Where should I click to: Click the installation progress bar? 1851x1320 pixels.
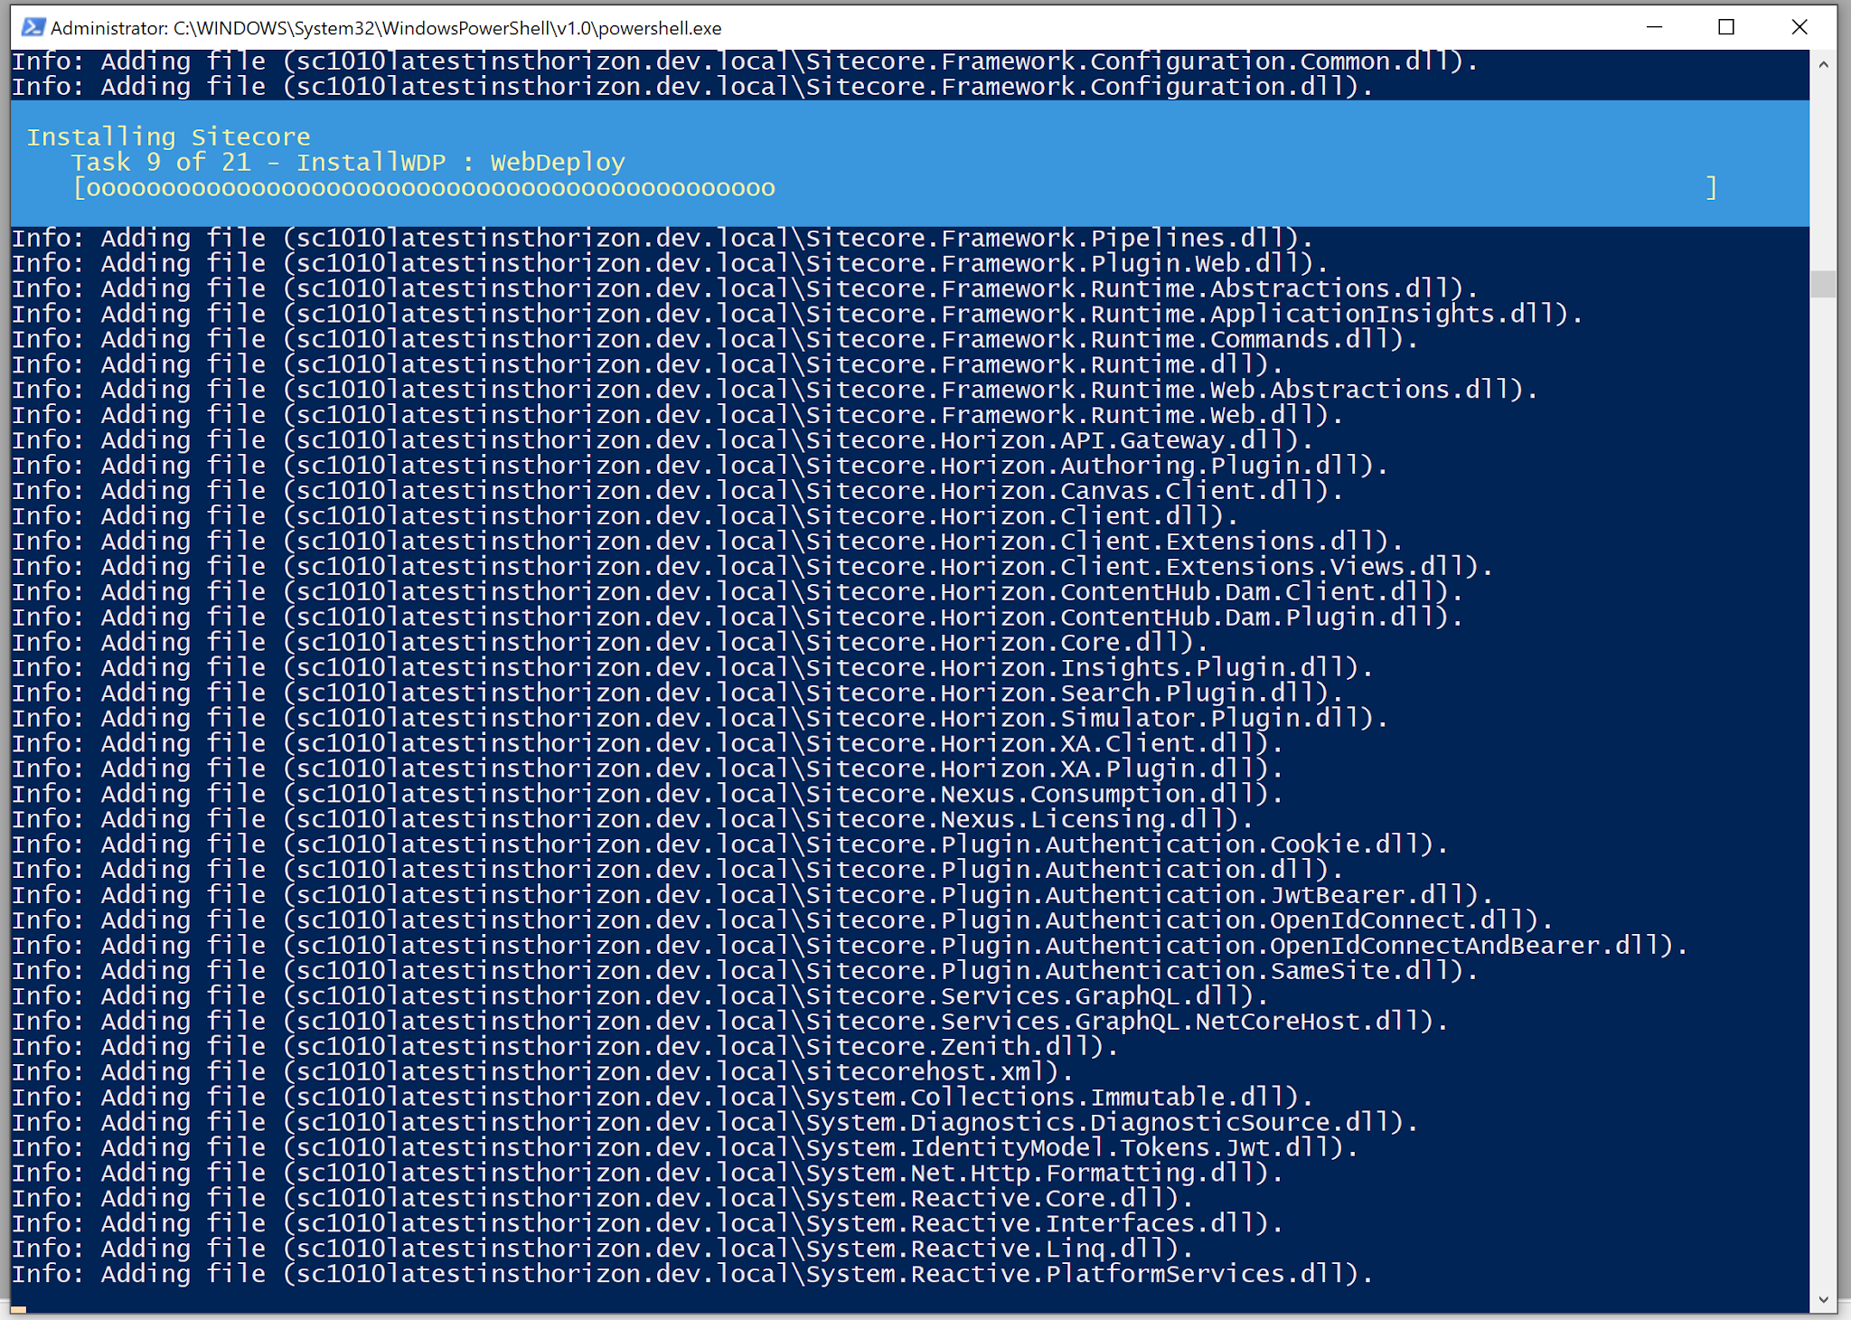(x=895, y=188)
